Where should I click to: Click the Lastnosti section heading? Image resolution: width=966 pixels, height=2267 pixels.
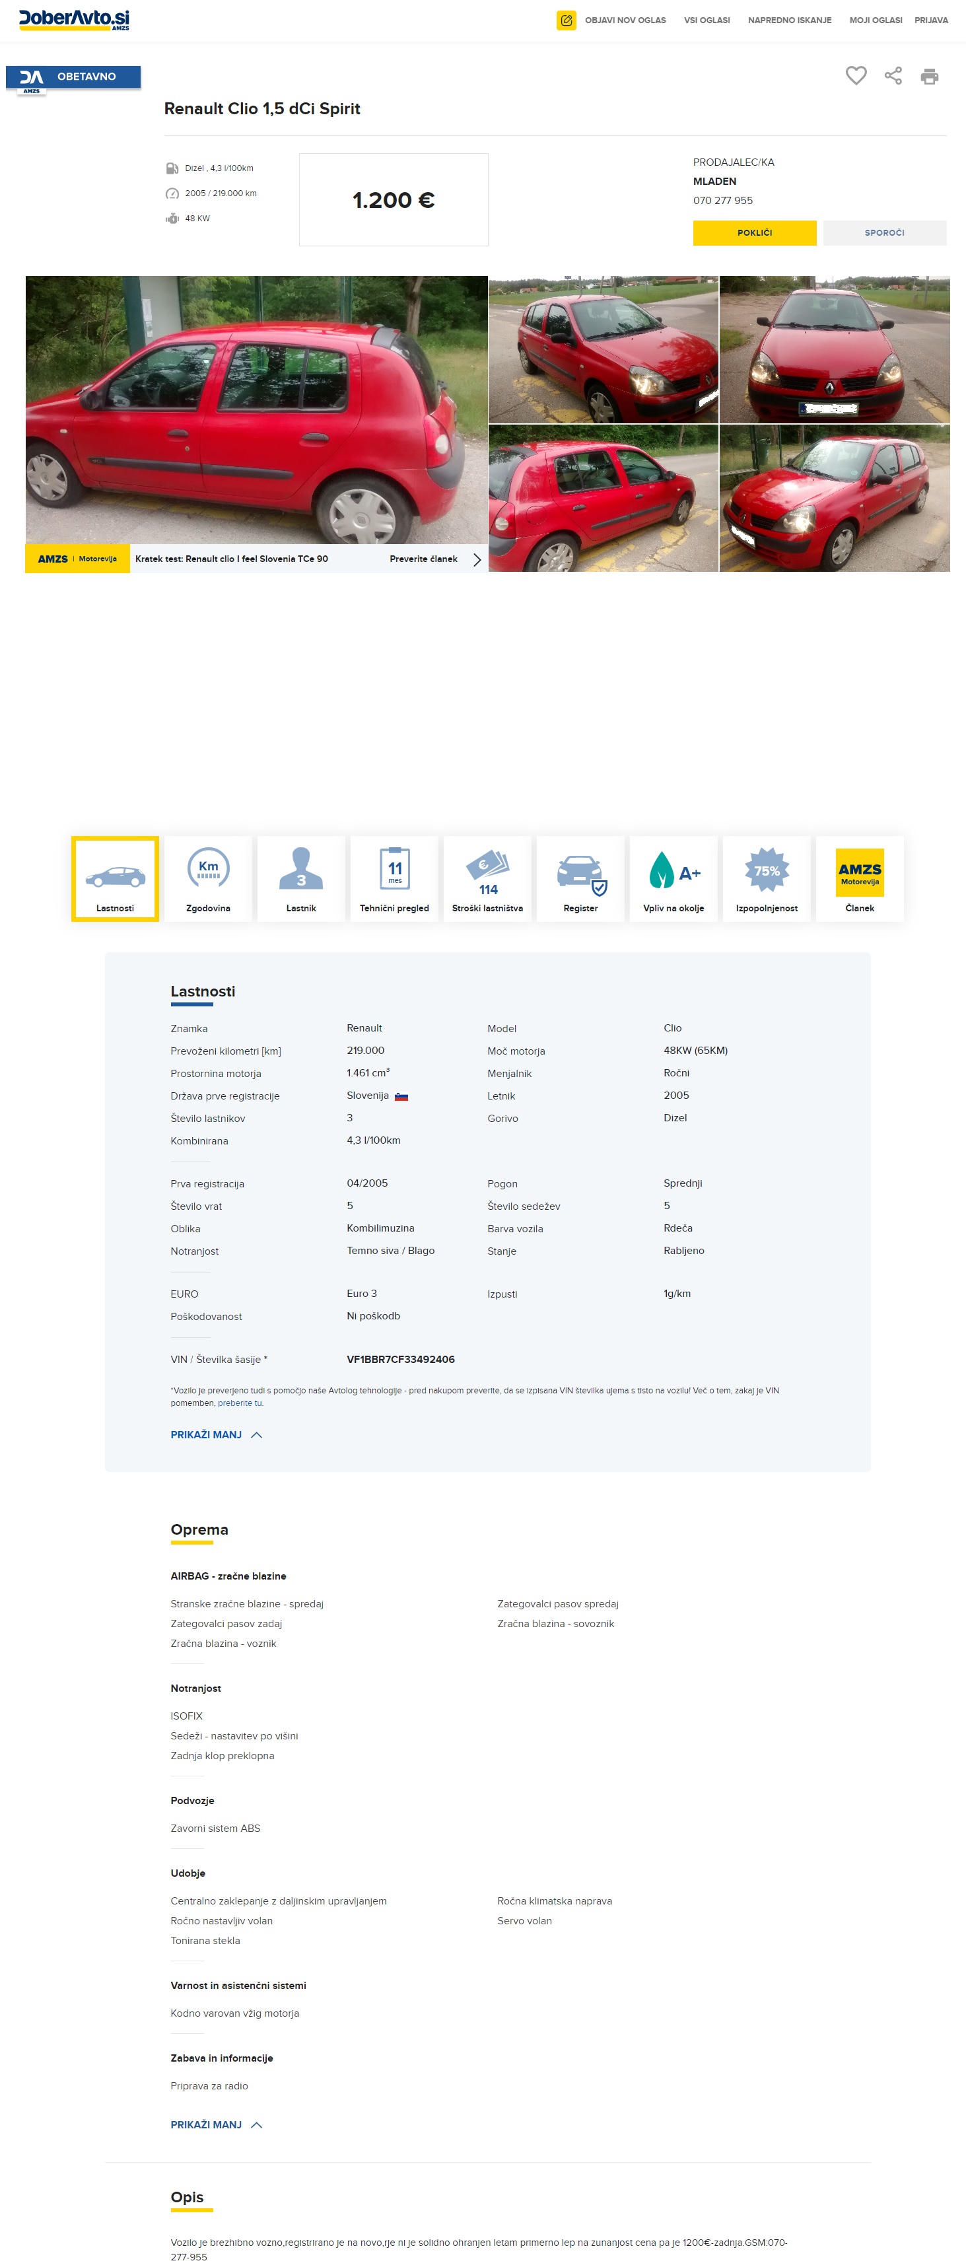[202, 992]
